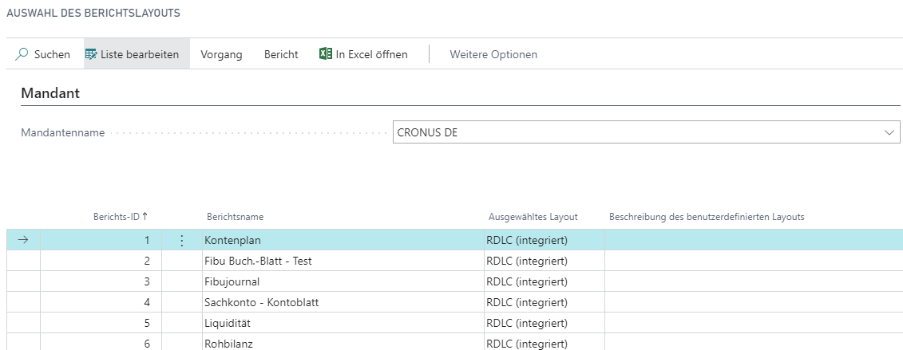
Task: Click RDLC (integriert) in the Kontenplan row
Action: click(x=527, y=240)
